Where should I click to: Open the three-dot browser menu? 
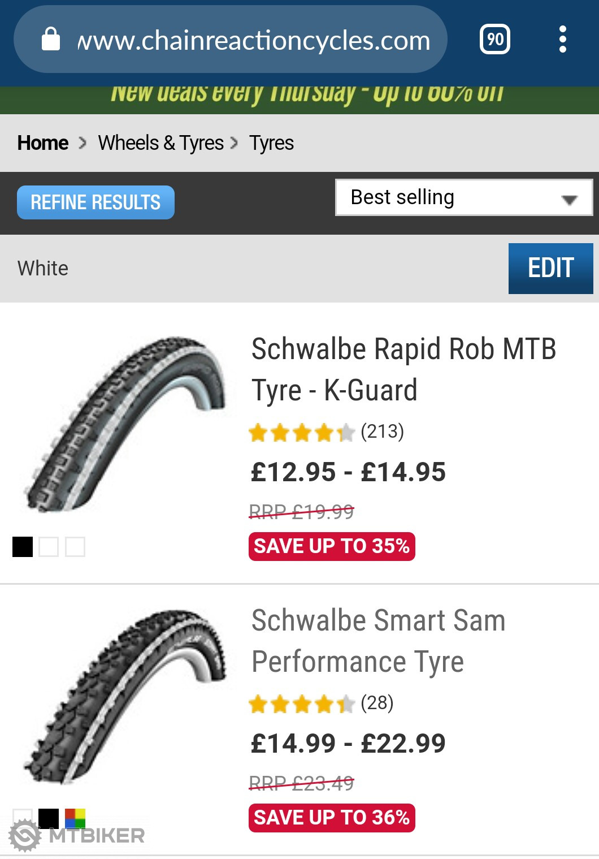point(562,40)
